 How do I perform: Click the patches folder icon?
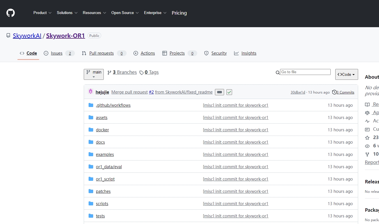91,191
